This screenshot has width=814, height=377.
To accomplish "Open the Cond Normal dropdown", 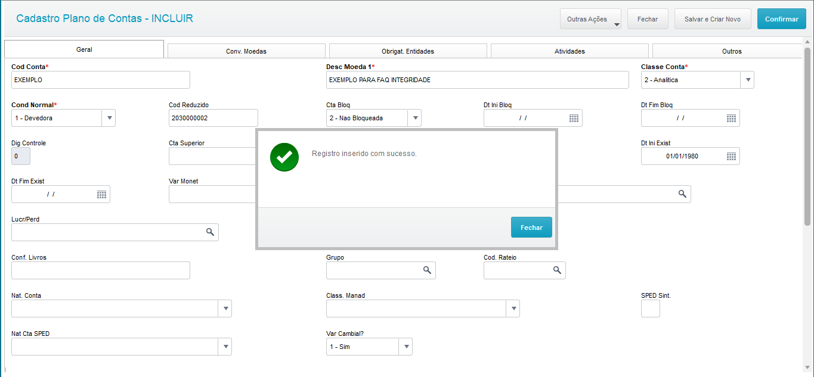I will click(x=109, y=118).
